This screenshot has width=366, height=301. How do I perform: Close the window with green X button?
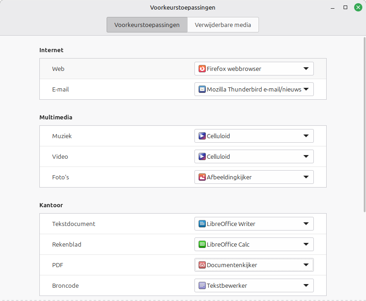coord(358,7)
